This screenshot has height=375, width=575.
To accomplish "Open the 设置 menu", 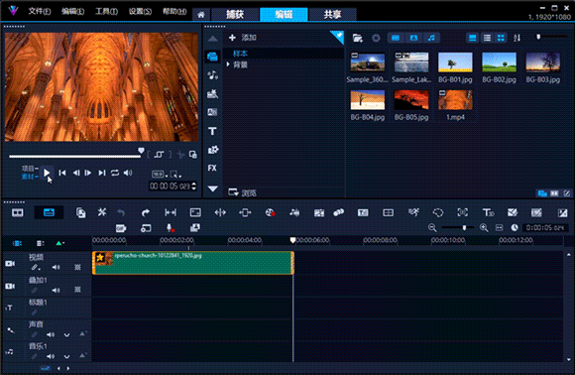I will [140, 11].
